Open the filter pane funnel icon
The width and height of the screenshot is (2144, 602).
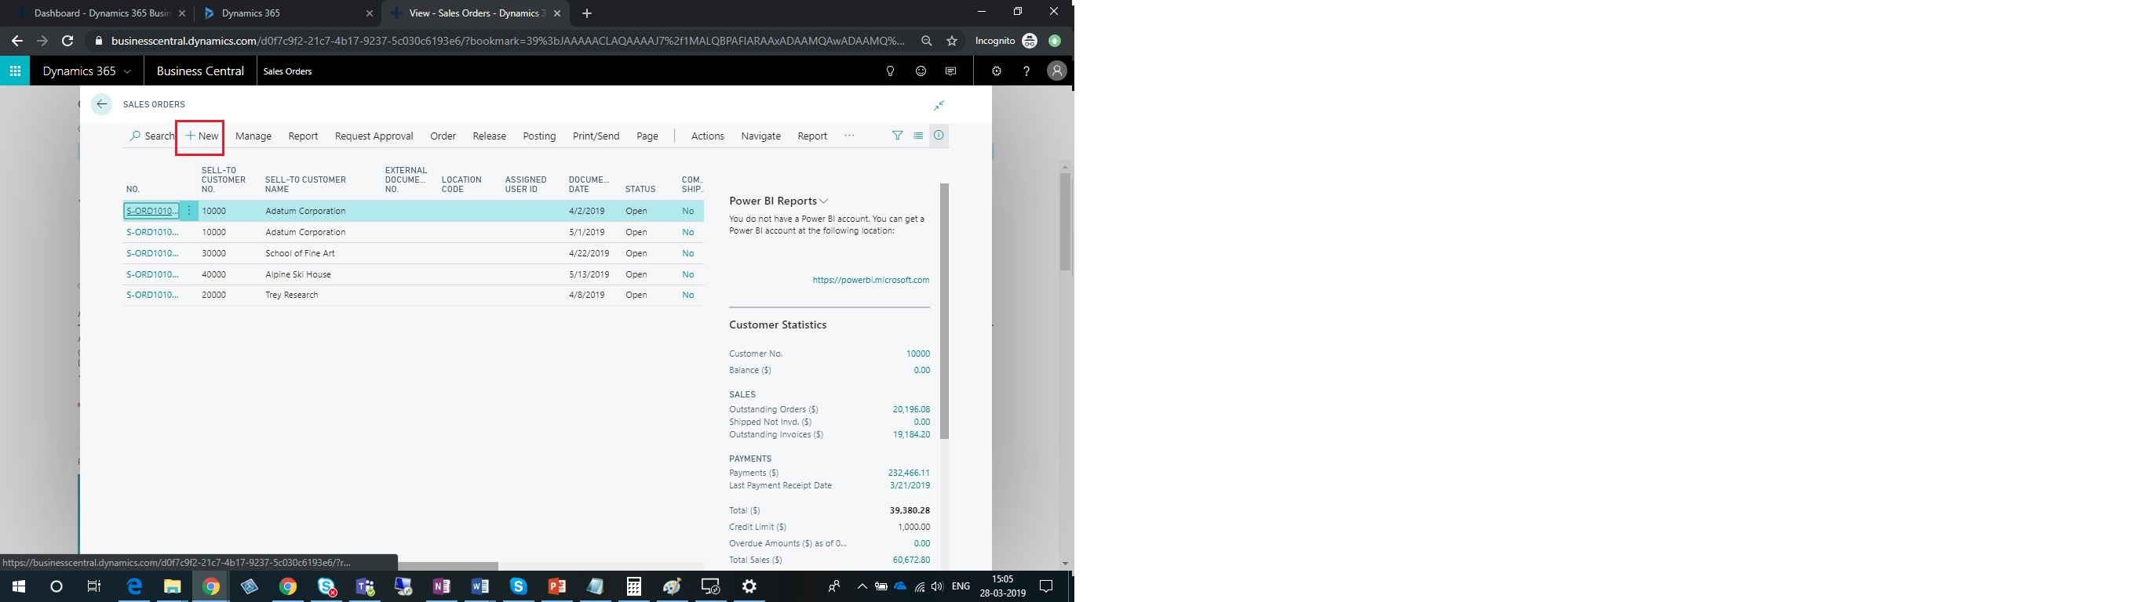coord(897,136)
